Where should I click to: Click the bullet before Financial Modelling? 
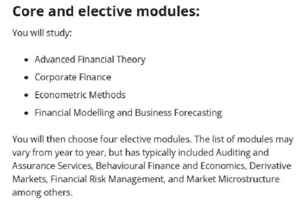coord(26,113)
